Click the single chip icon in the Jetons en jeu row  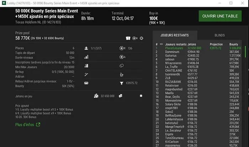click(141, 96)
